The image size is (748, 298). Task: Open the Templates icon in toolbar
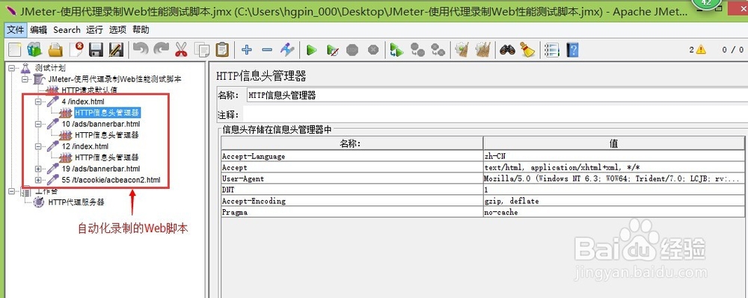pyautogui.click(x=34, y=49)
